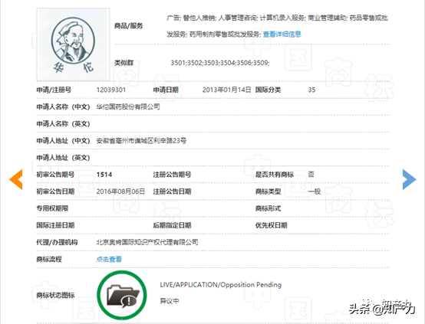
Task: Click the 申请/注册号 label
Action: (54, 90)
